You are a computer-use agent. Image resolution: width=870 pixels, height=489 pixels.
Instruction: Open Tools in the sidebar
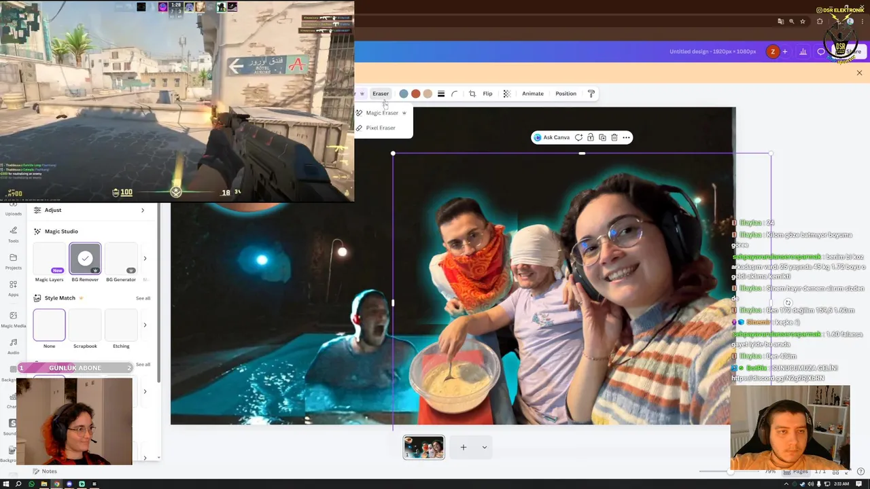click(x=13, y=235)
